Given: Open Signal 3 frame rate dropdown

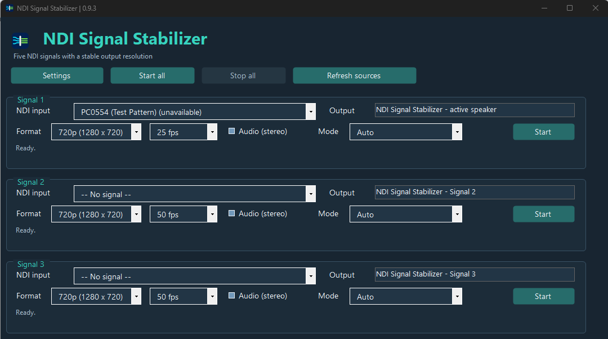Looking at the screenshot, I should [x=184, y=296].
